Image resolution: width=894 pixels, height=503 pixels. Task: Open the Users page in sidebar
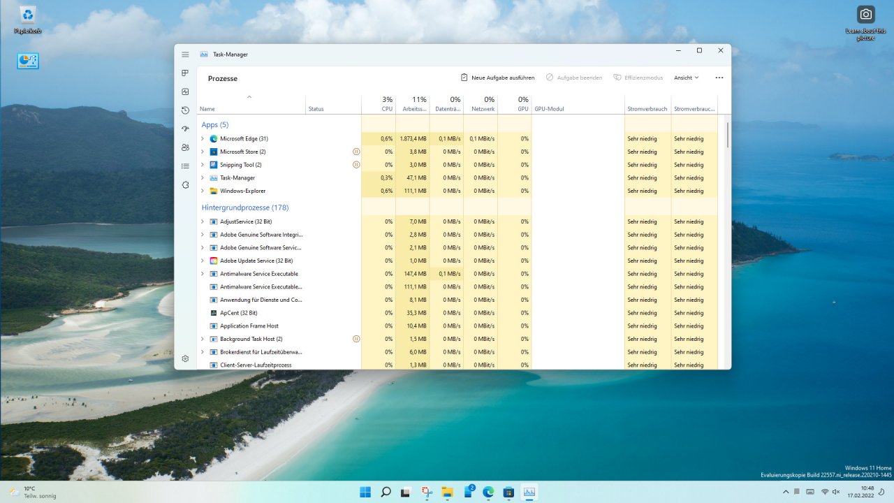click(x=185, y=147)
